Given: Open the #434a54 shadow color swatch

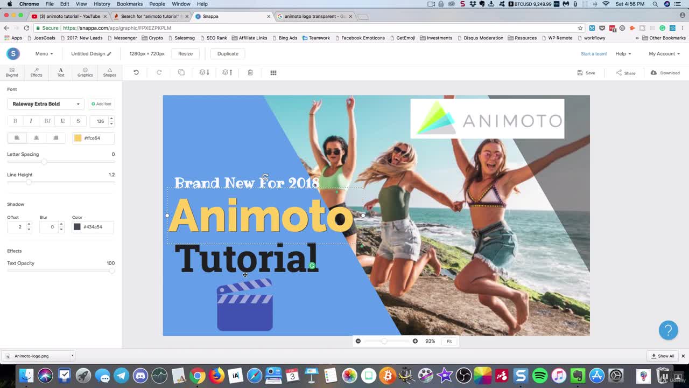Looking at the screenshot, I should pos(77,227).
